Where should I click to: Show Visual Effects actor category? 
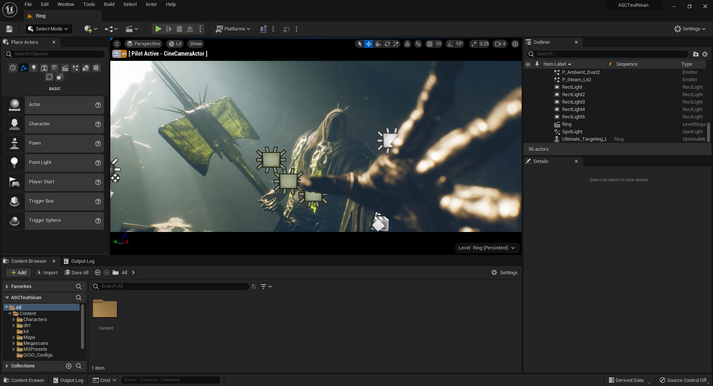click(x=75, y=68)
